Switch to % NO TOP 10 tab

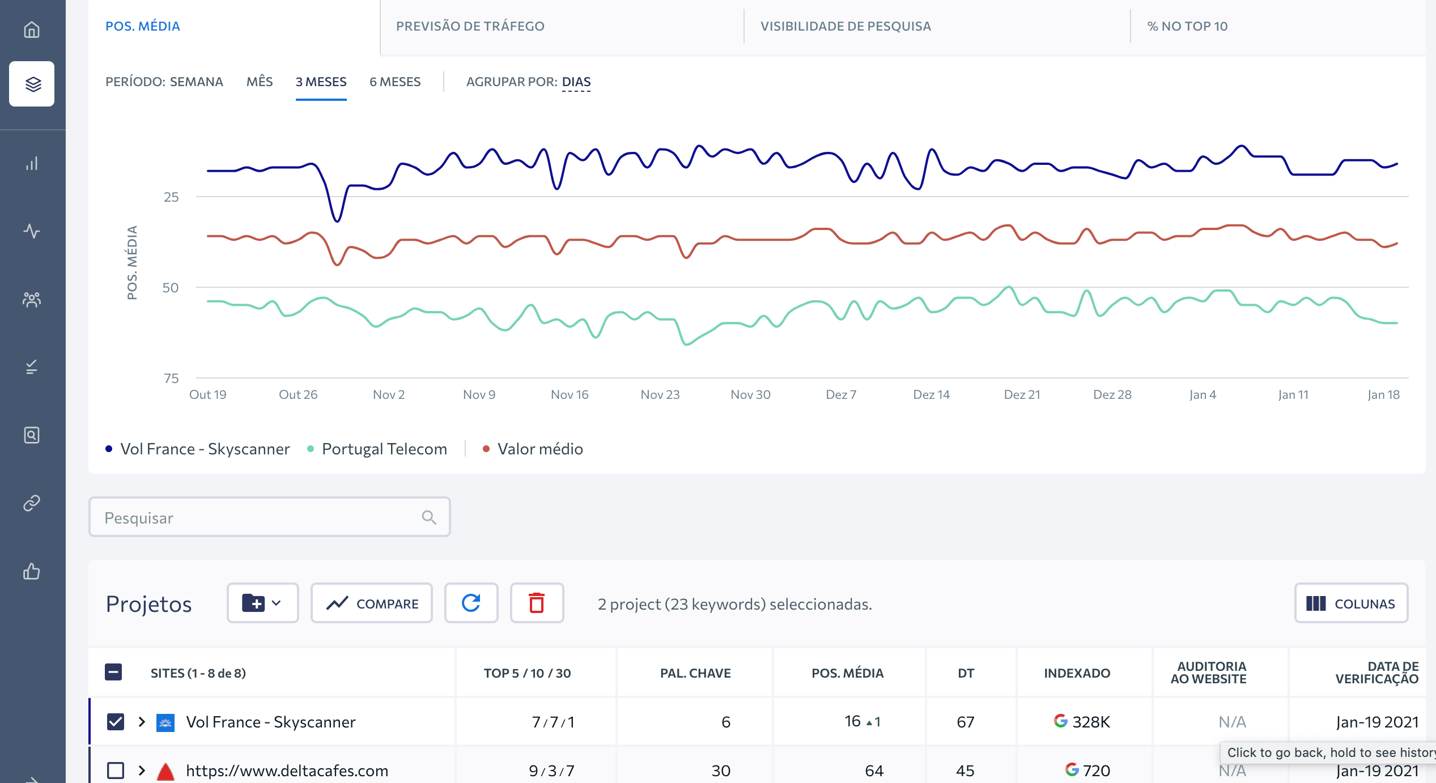pyautogui.click(x=1187, y=26)
